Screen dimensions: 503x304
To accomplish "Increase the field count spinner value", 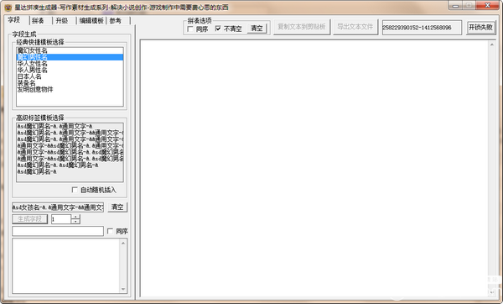I will pos(75,217).
